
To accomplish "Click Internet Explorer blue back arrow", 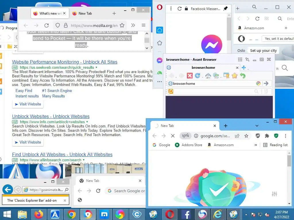I will click(8, 190).
